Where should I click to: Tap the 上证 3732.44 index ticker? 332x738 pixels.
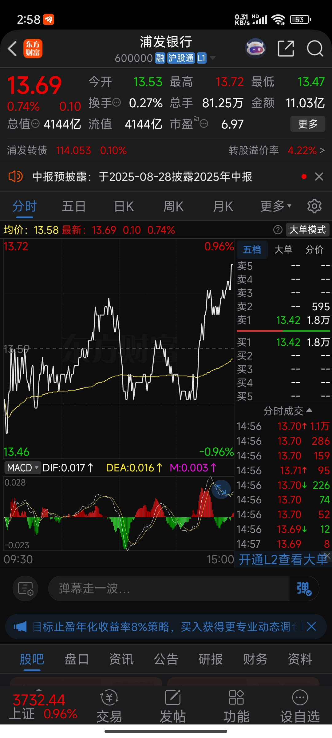(x=43, y=707)
